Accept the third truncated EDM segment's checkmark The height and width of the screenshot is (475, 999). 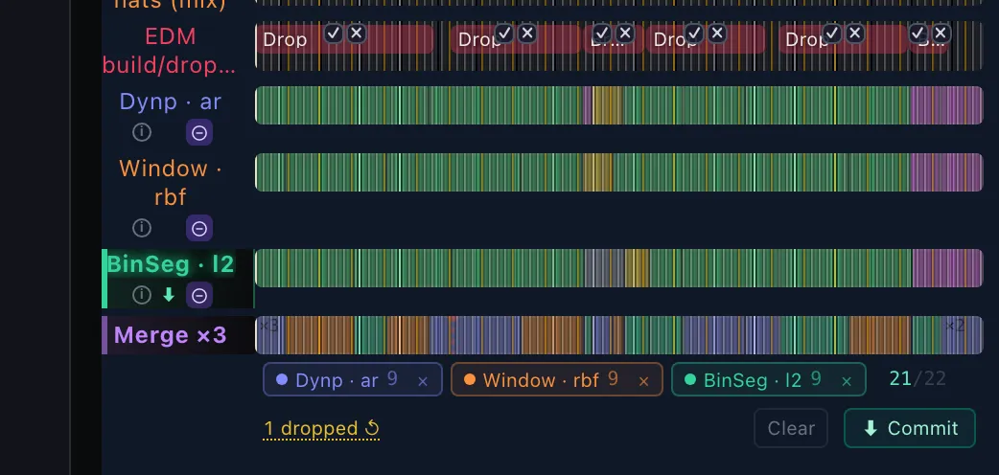pyautogui.click(x=602, y=34)
